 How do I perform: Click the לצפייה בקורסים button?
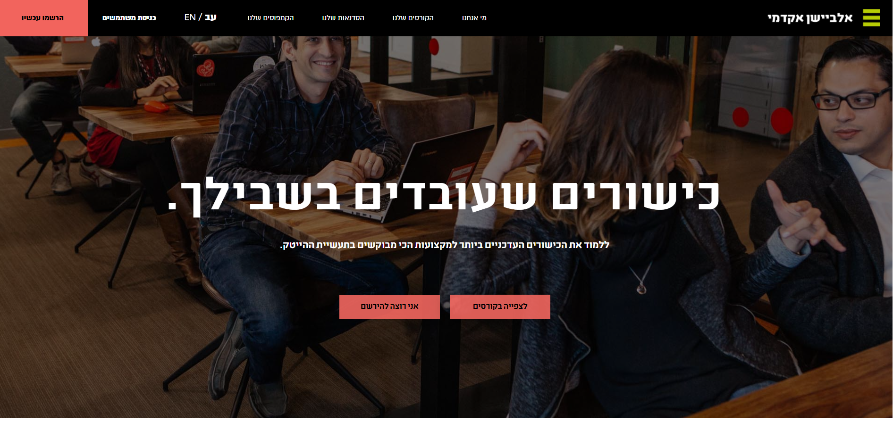[500, 306]
